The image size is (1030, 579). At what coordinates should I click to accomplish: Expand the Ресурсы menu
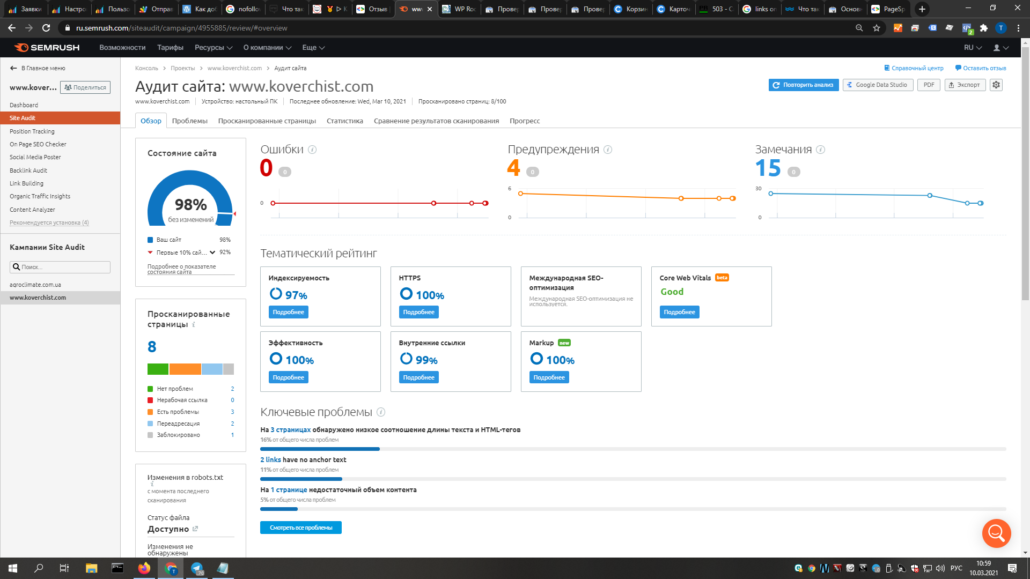[214, 48]
